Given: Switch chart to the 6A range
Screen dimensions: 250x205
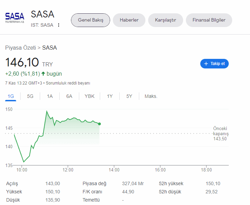Looking at the screenshot, I should (69, 96).
